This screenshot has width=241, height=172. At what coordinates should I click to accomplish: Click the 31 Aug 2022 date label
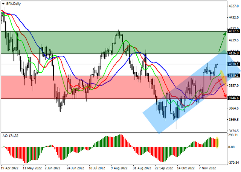pyautogui.click(x=142, y=168)
